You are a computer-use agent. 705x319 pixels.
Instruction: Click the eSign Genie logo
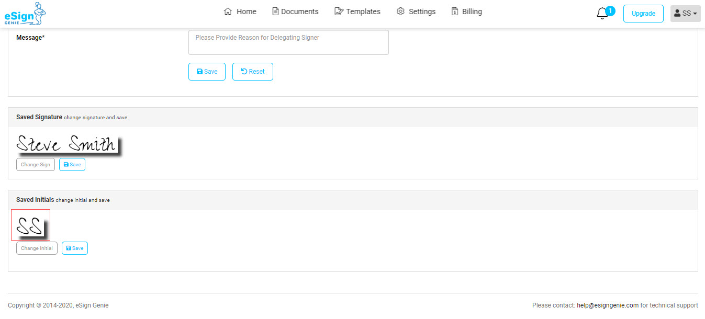25,14
